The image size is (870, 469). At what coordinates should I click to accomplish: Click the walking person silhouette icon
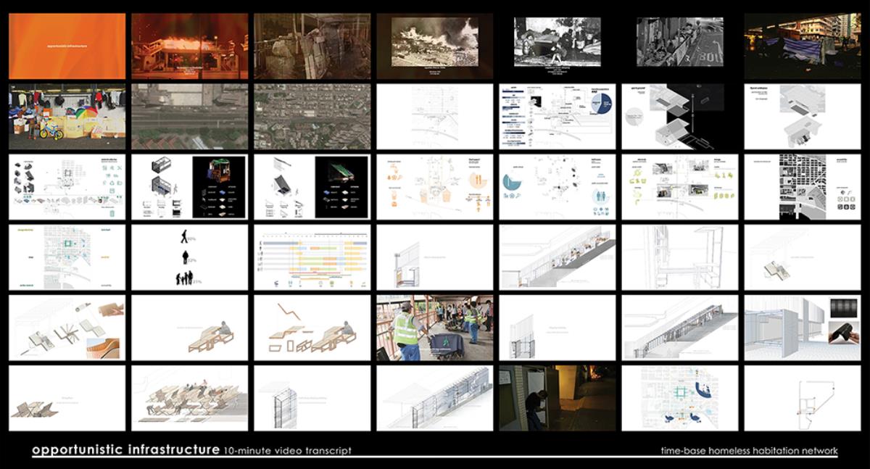click(x=186, y=237)
